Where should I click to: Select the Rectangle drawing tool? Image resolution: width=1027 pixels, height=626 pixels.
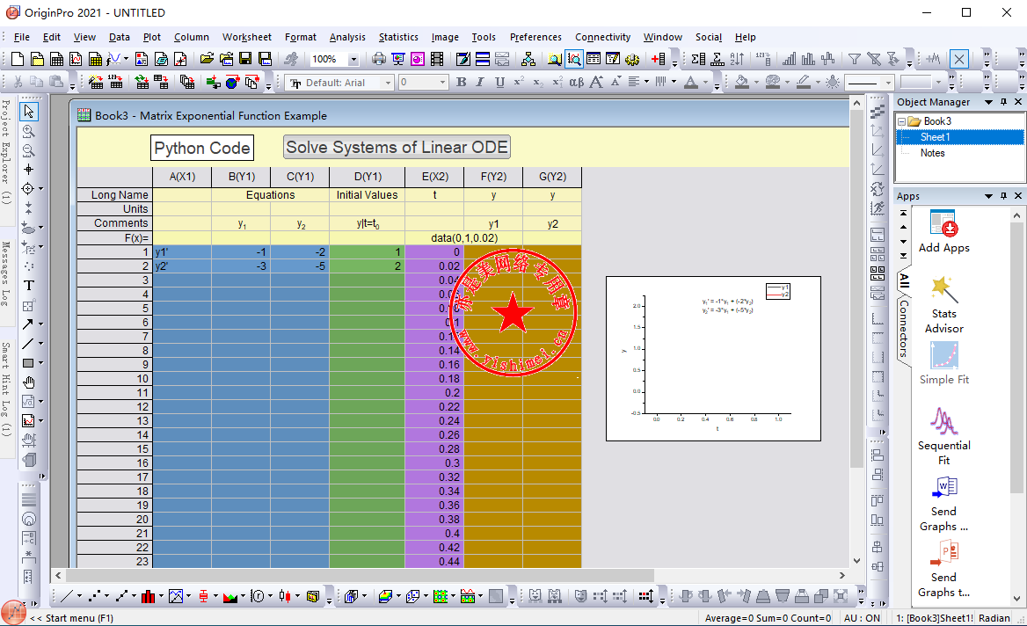(28, 363)
